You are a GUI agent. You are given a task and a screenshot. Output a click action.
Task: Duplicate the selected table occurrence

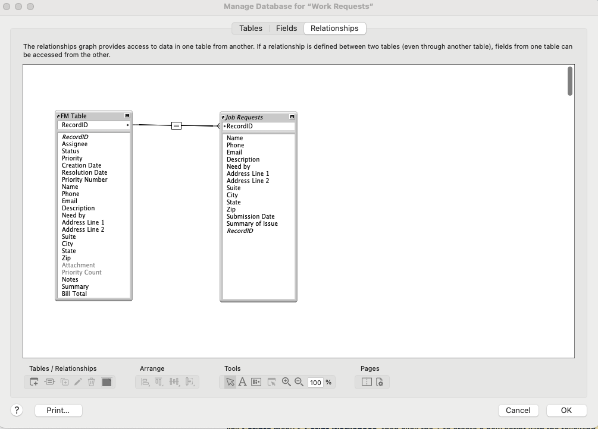(x=63, y=382)
